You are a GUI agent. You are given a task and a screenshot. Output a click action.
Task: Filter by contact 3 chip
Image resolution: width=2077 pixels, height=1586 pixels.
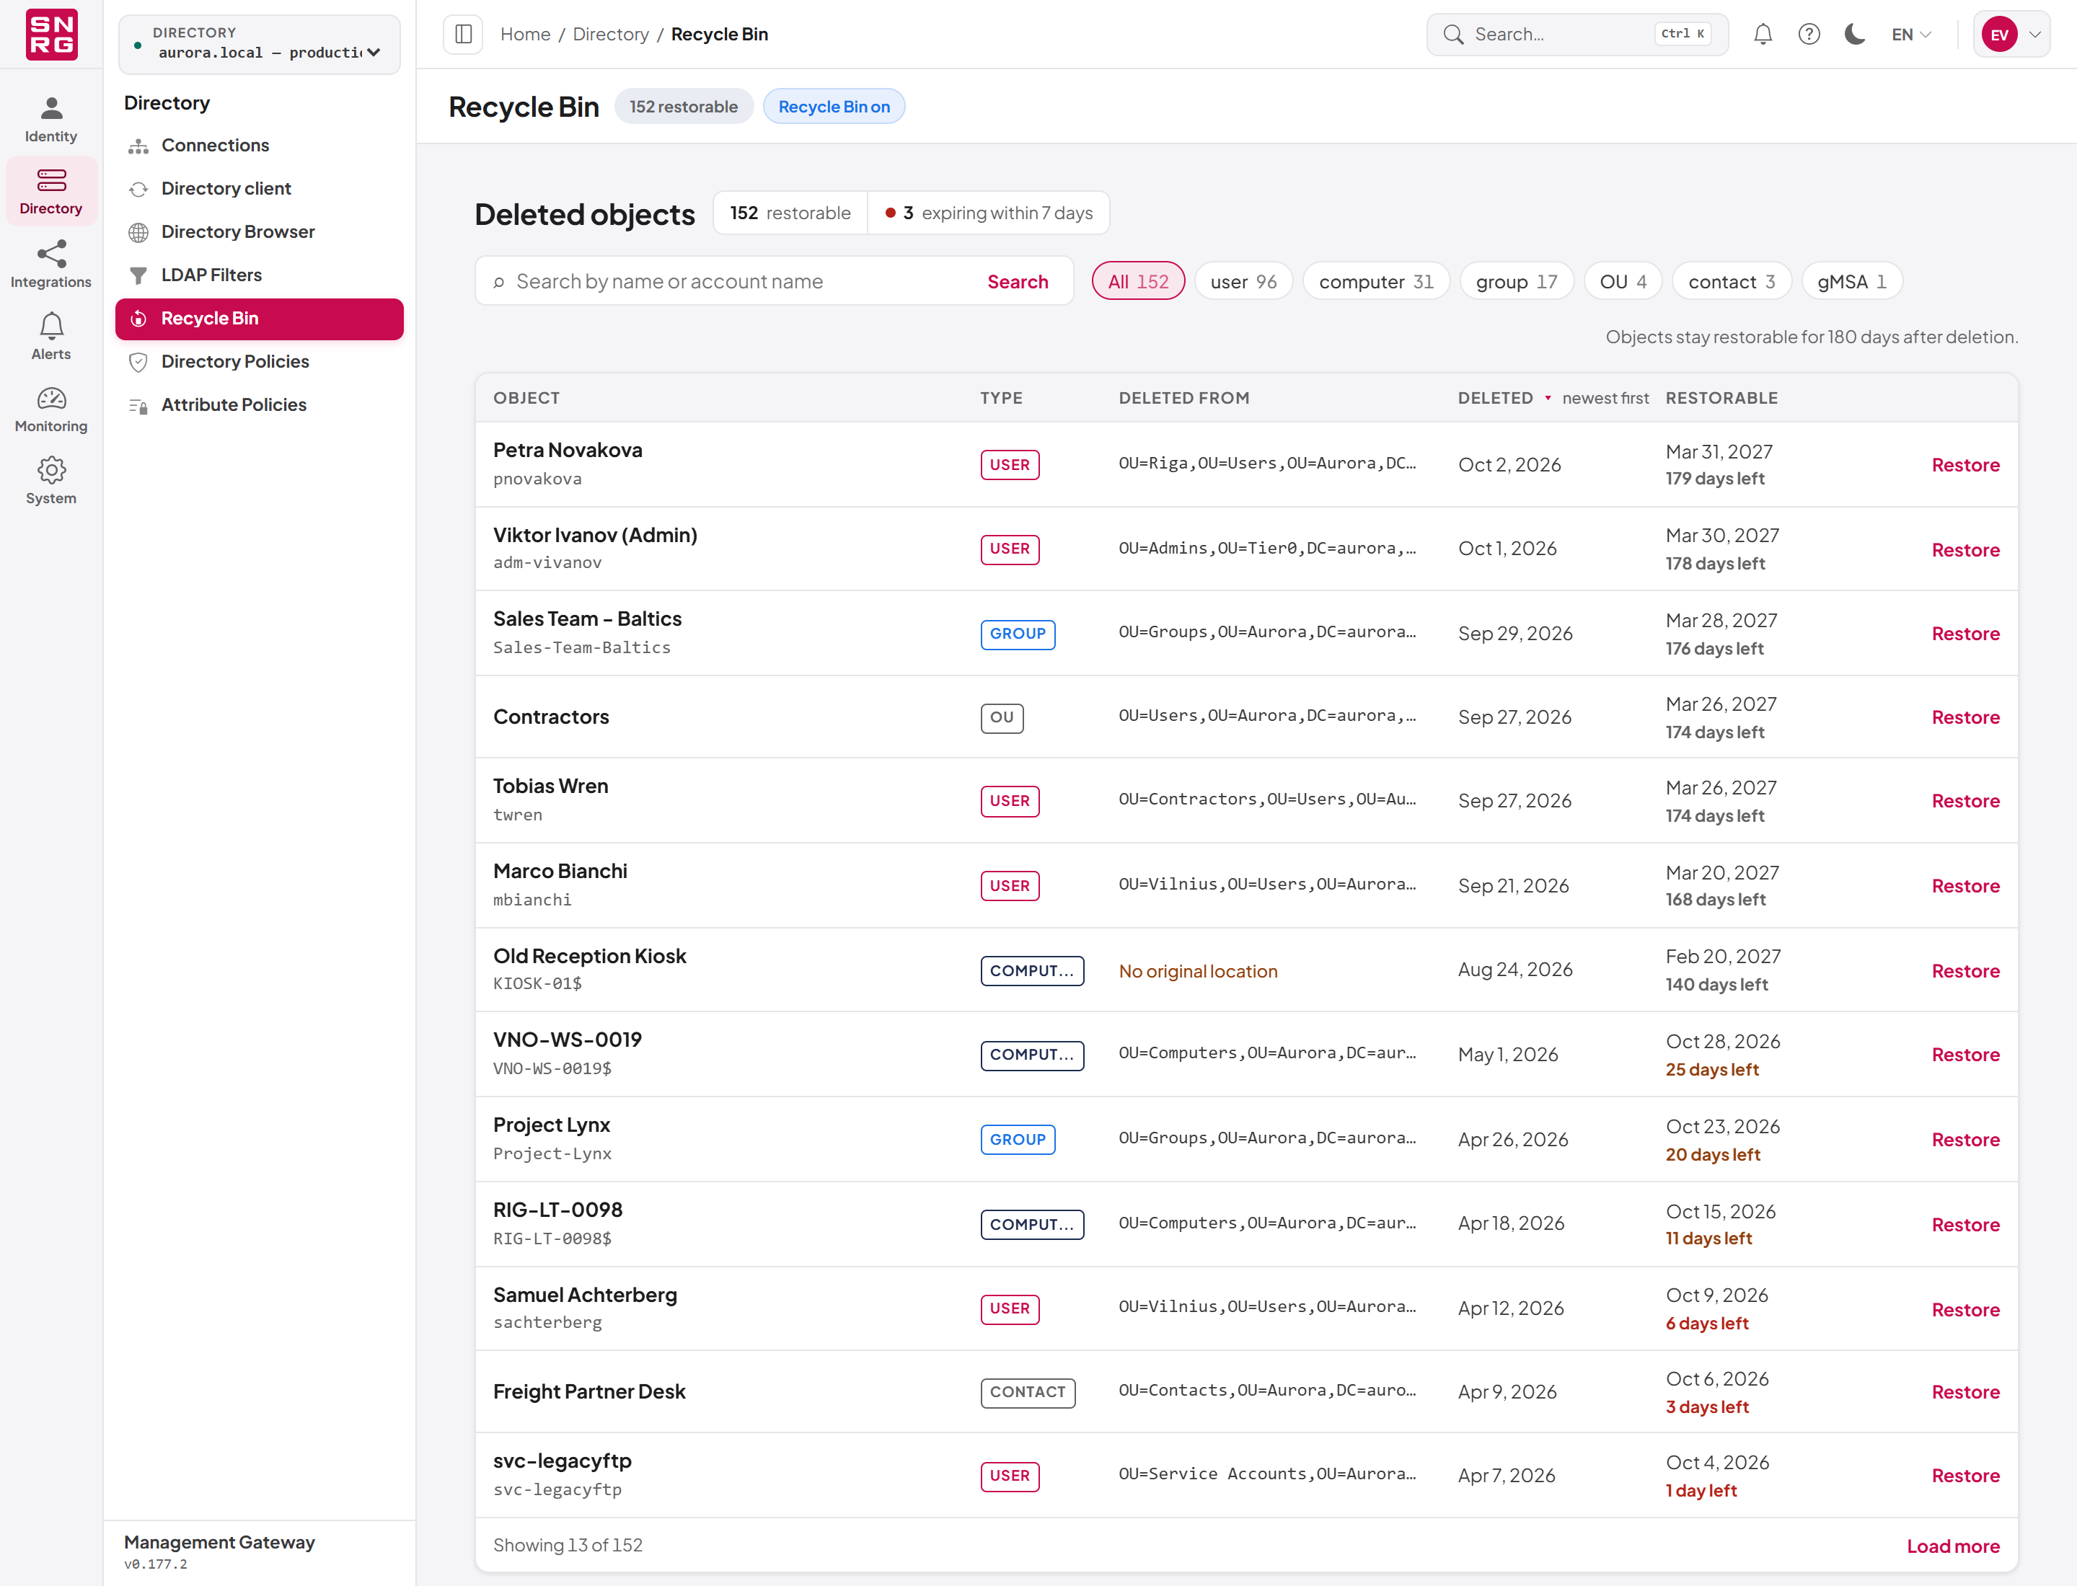point(1732,281)
